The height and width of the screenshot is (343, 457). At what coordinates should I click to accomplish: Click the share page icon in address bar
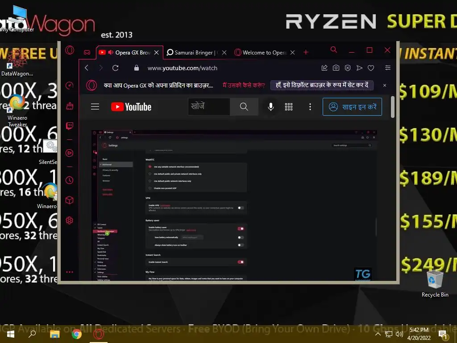(324, 68)
